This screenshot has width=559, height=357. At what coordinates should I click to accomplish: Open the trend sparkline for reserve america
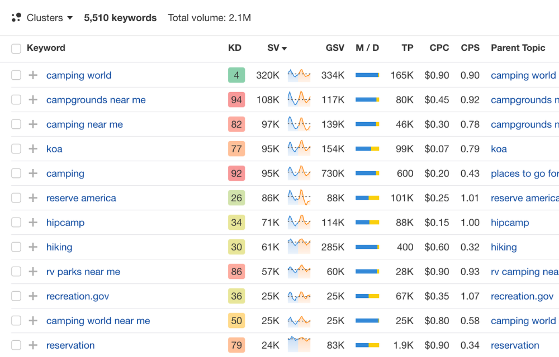[299, 197]
